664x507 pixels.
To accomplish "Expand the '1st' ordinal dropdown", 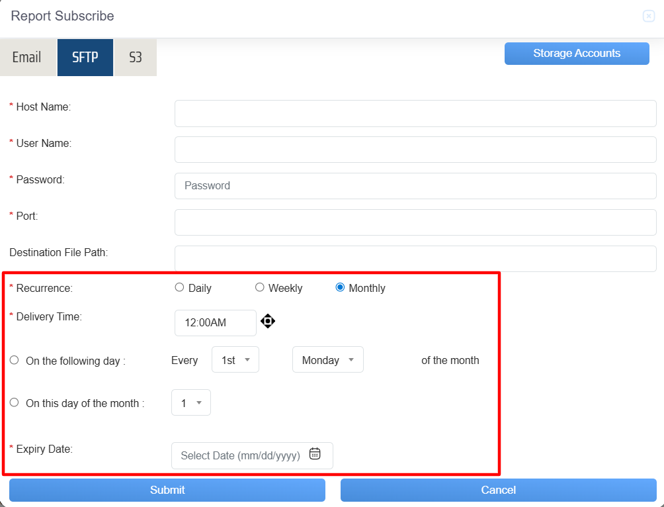I will coord(235,360).
